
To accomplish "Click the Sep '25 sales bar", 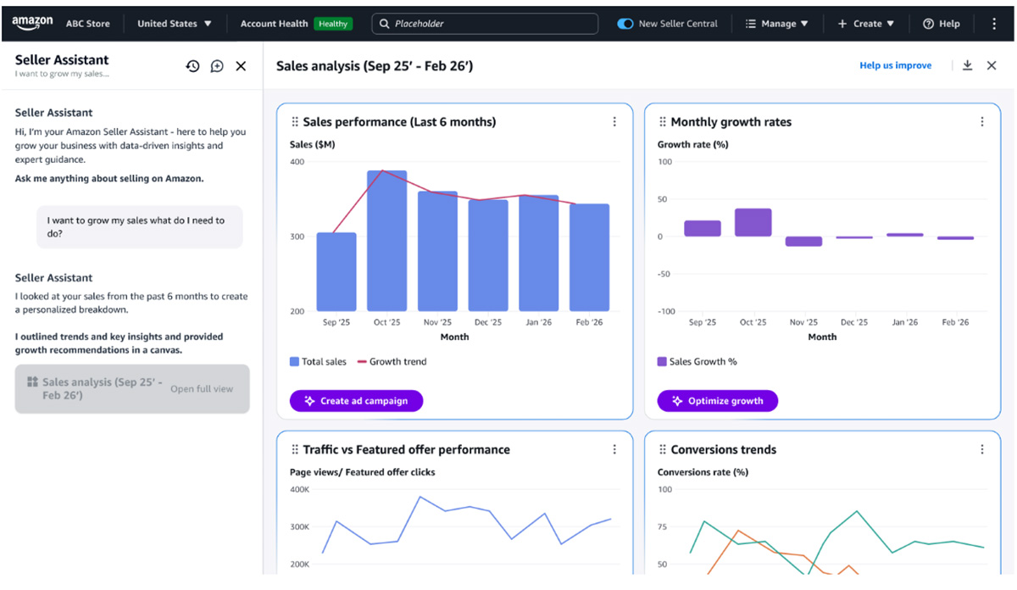I will pyautogui.click(x=336, y=272).
